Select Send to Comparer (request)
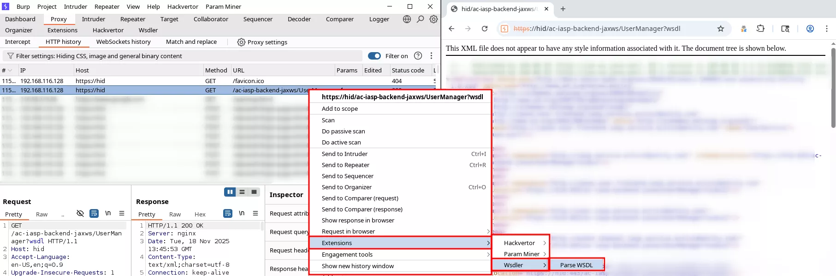This screenshot has width=836, height=276. (x=400, y=198)
